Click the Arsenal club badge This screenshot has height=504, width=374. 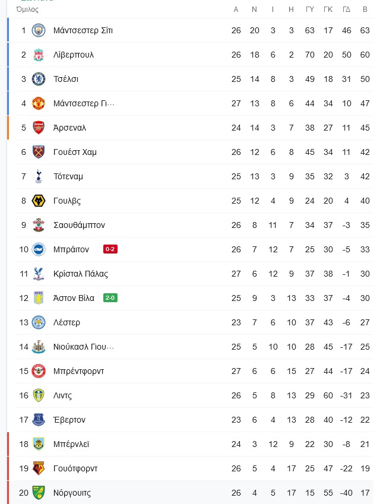(x=39, y=128)
